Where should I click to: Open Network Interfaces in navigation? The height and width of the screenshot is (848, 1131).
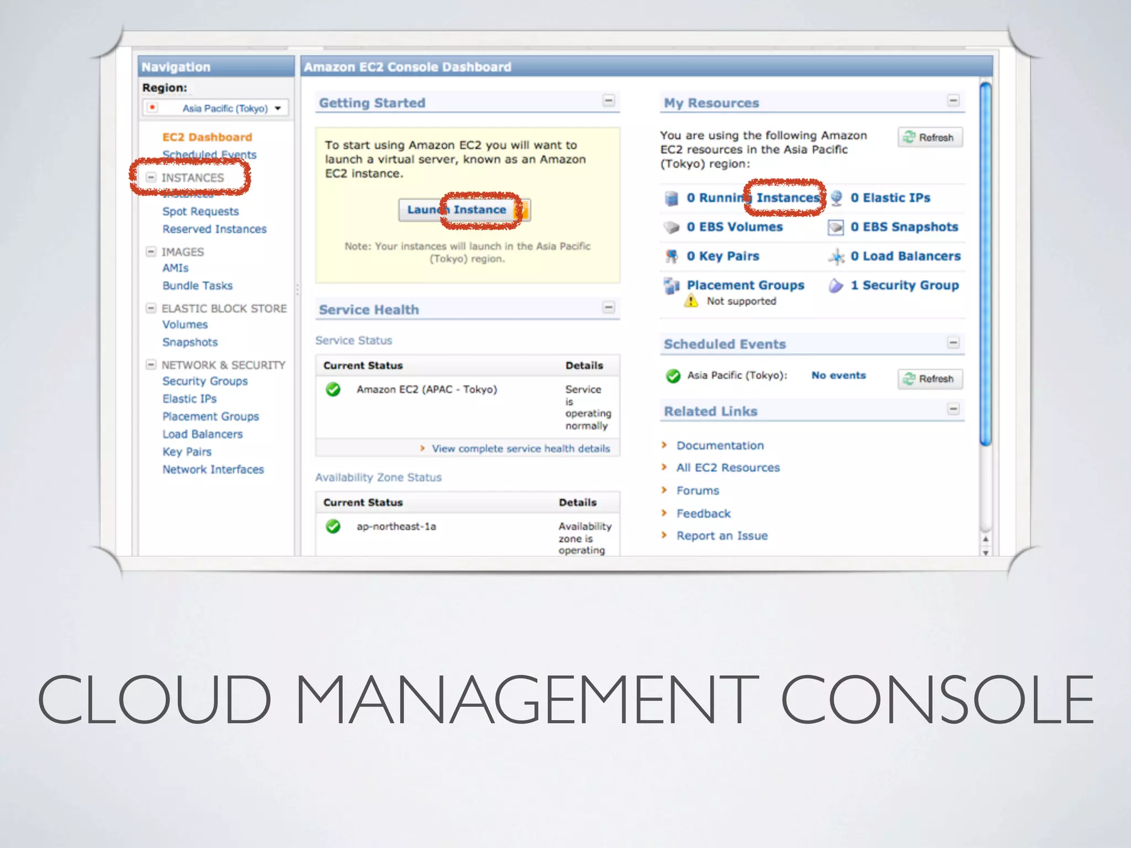point(213,469)
